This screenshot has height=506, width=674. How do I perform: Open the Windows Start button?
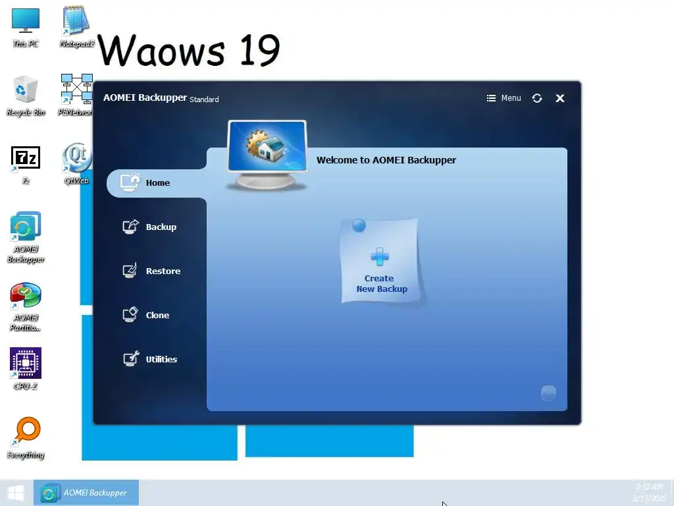pos(16,493)
